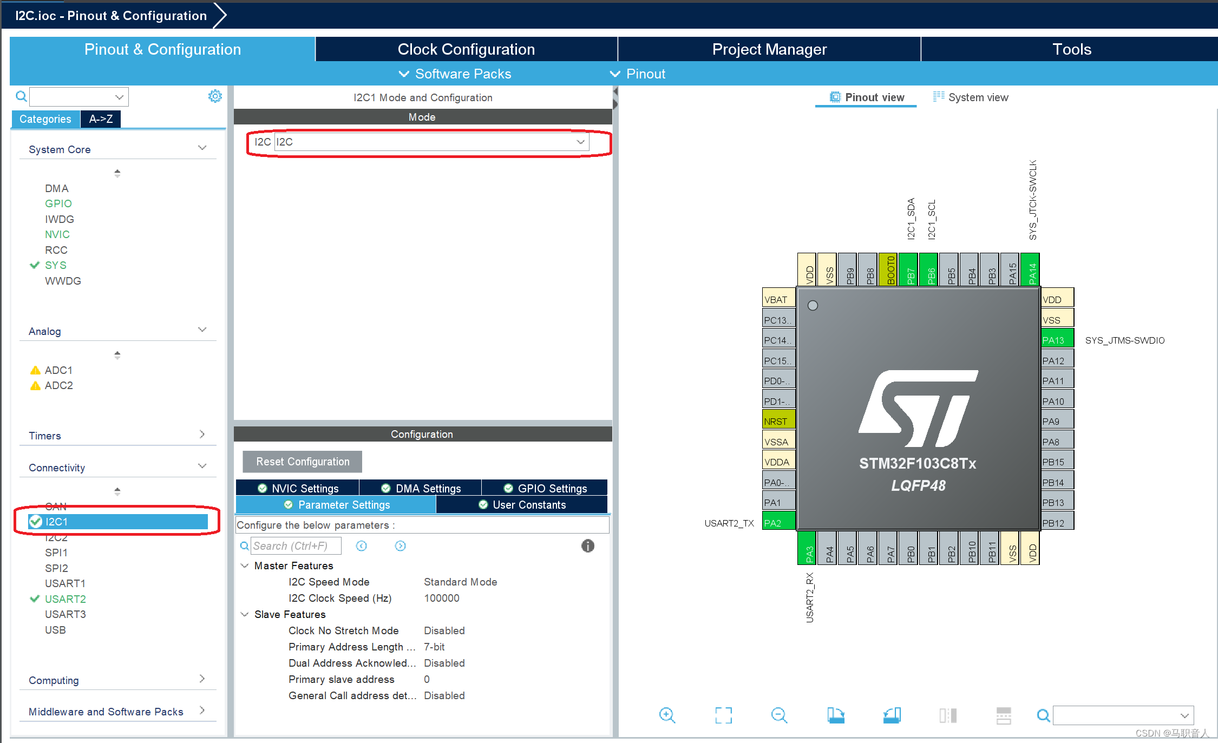Click the parameter search magnifier icon

[244, 545]
